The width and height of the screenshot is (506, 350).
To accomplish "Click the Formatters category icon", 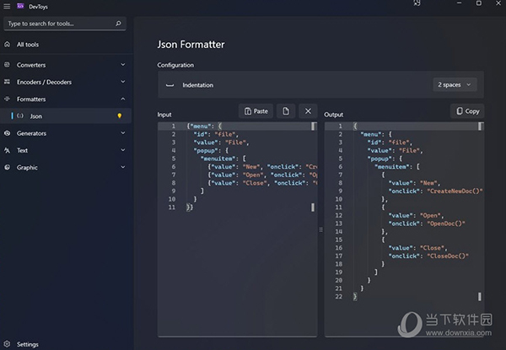I will point(7,99).
